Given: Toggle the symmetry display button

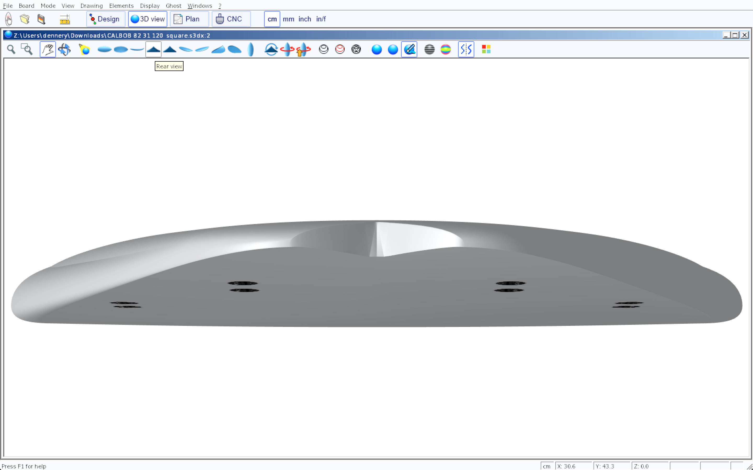Looking at the screenshot, I should 466,49.
